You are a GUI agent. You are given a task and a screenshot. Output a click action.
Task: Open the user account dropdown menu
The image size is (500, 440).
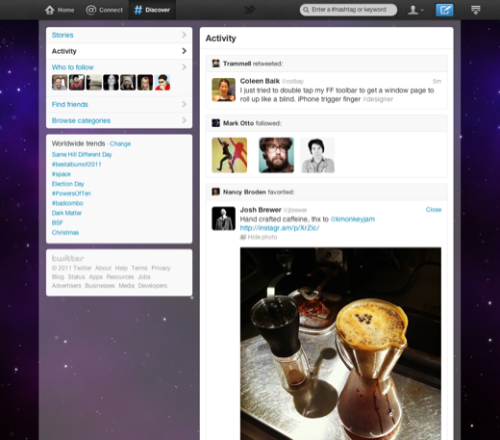(415, 10)
